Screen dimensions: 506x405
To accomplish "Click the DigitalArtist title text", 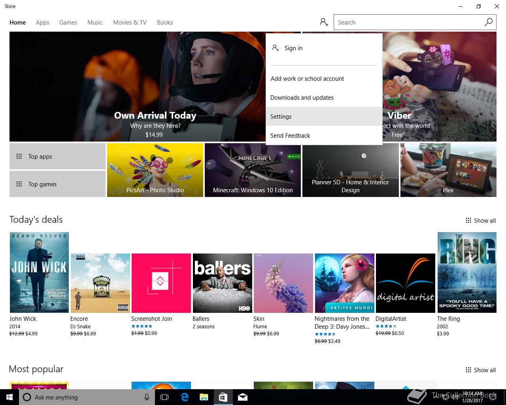I will [x=391, y=319].
